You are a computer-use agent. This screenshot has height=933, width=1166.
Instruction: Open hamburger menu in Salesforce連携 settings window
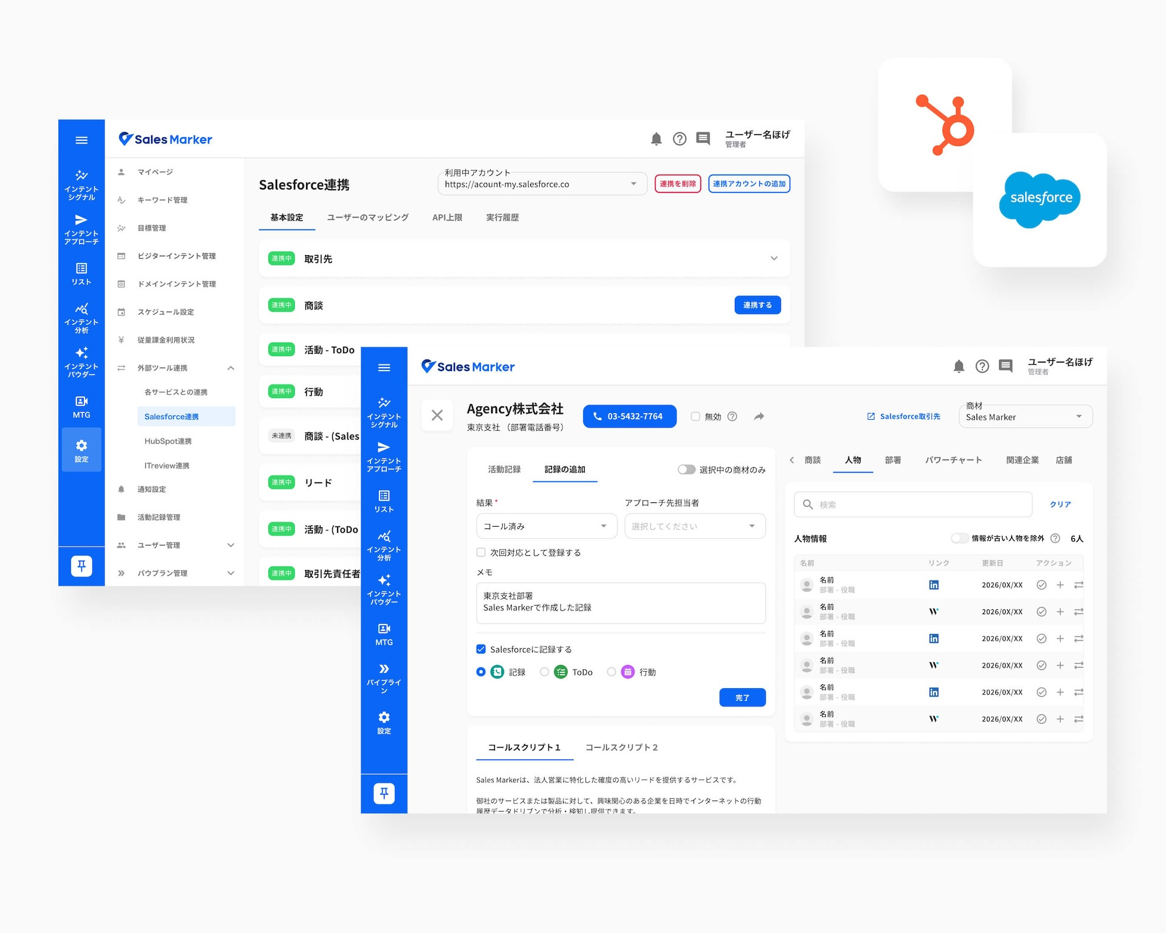coord(81,140)
